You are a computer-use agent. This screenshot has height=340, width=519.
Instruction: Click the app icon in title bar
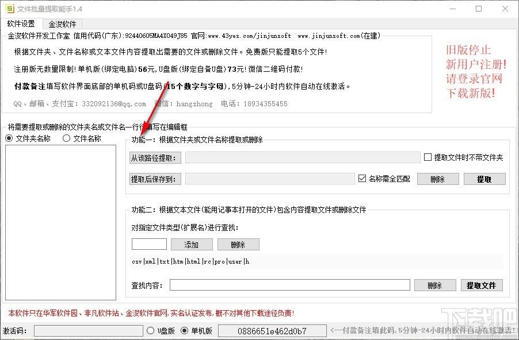[x=10, y=9]
